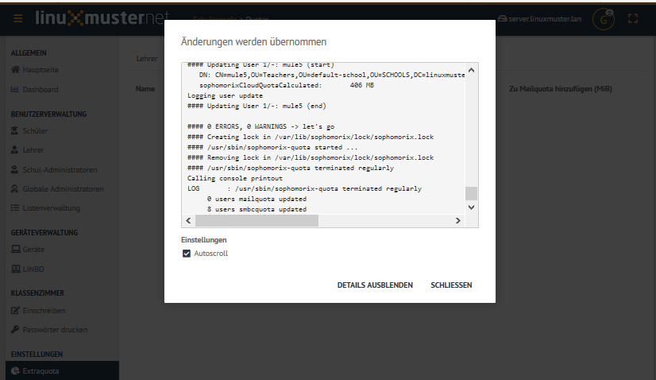Click 'Logging user update' log line

tap(225, 95)
